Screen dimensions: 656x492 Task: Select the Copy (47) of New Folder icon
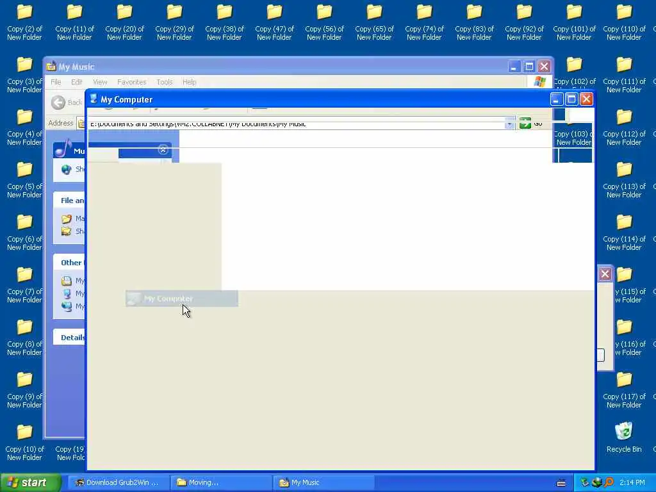(x=274, y=22)
